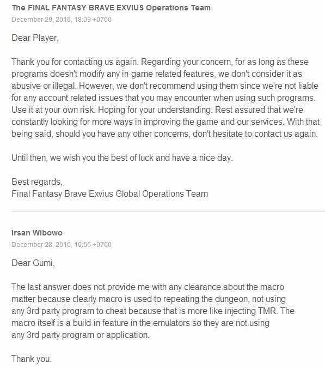Click the 'Final Fantasy Brave Exvius Global Operations Team' signature
Screen dimensions: 325x369
pyautogui.click(x=110, y=193)
